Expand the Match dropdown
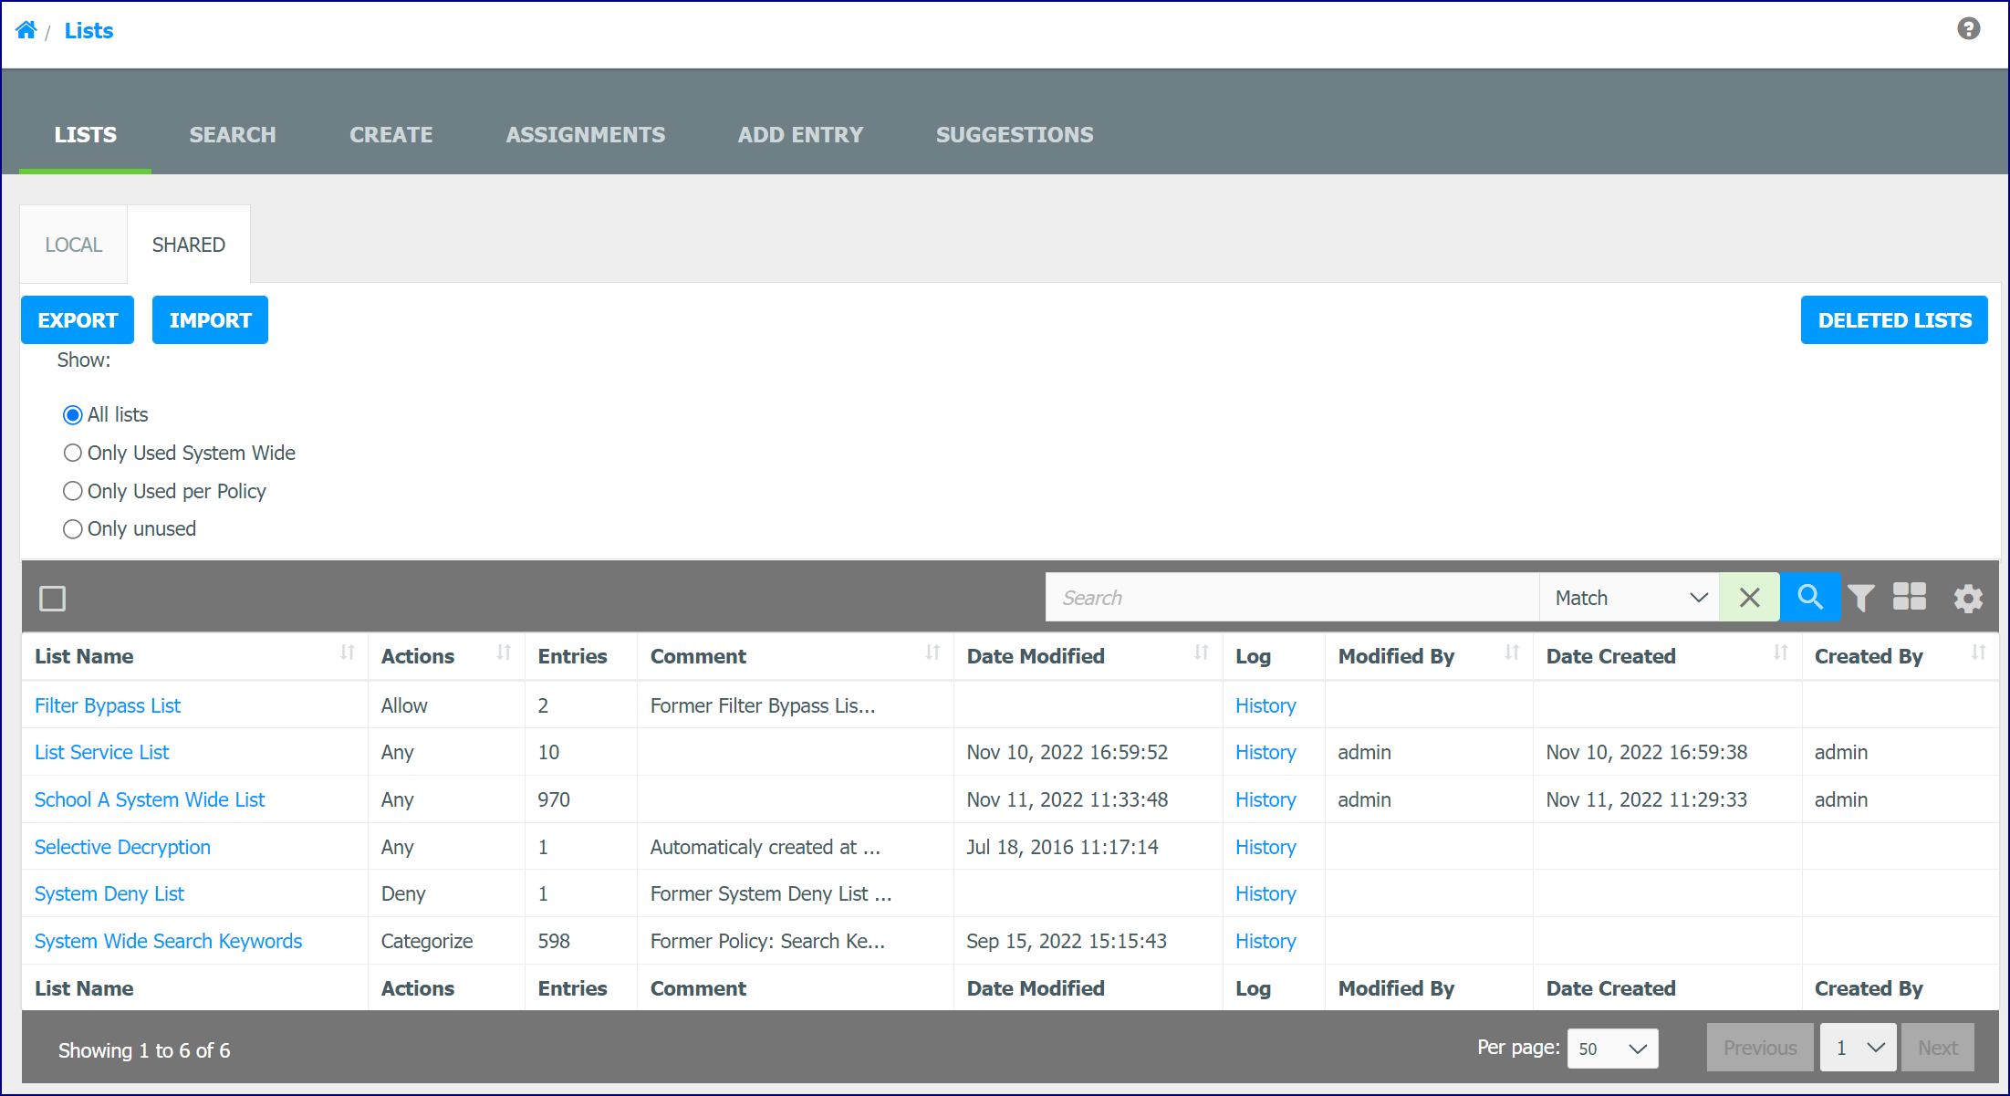 (1630, 598)
